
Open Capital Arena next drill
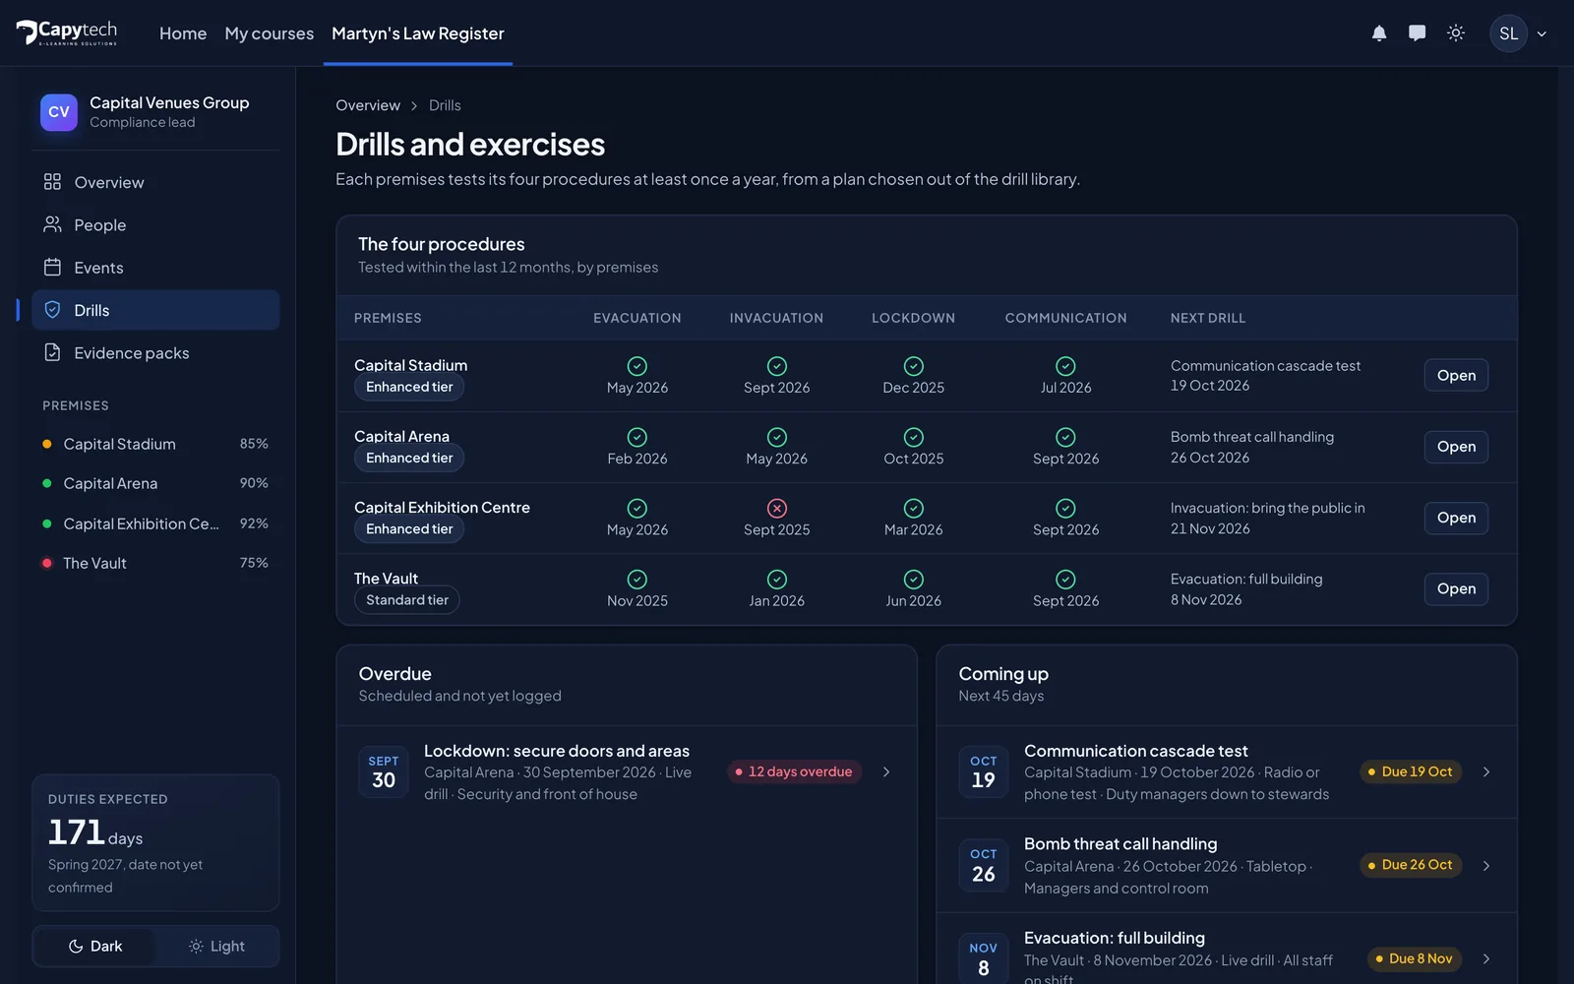point(1456,447)
